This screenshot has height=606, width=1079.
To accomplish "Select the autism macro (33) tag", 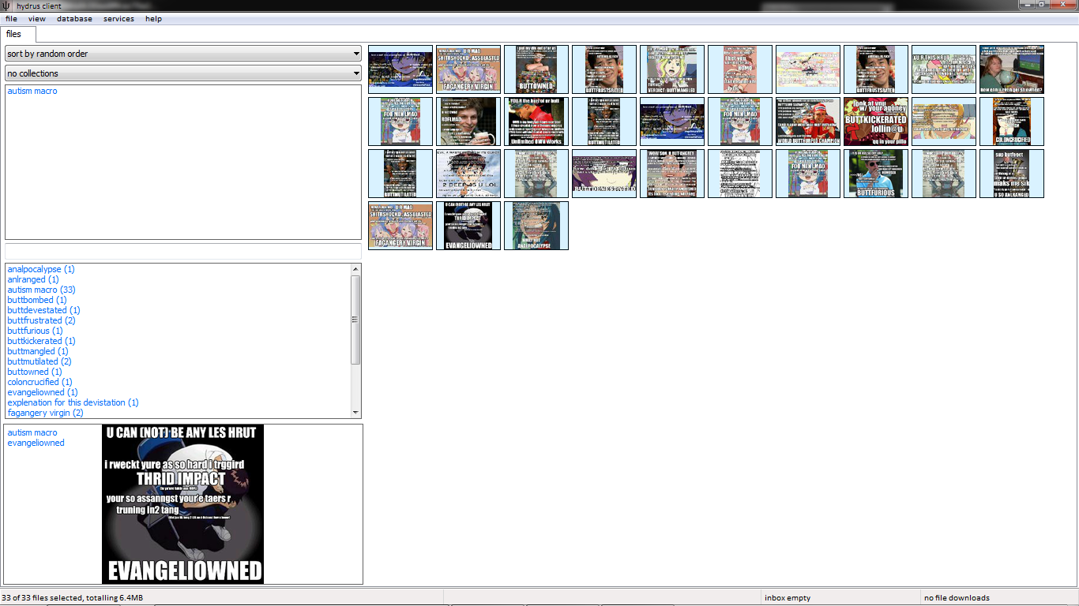I will coord(41,290).
